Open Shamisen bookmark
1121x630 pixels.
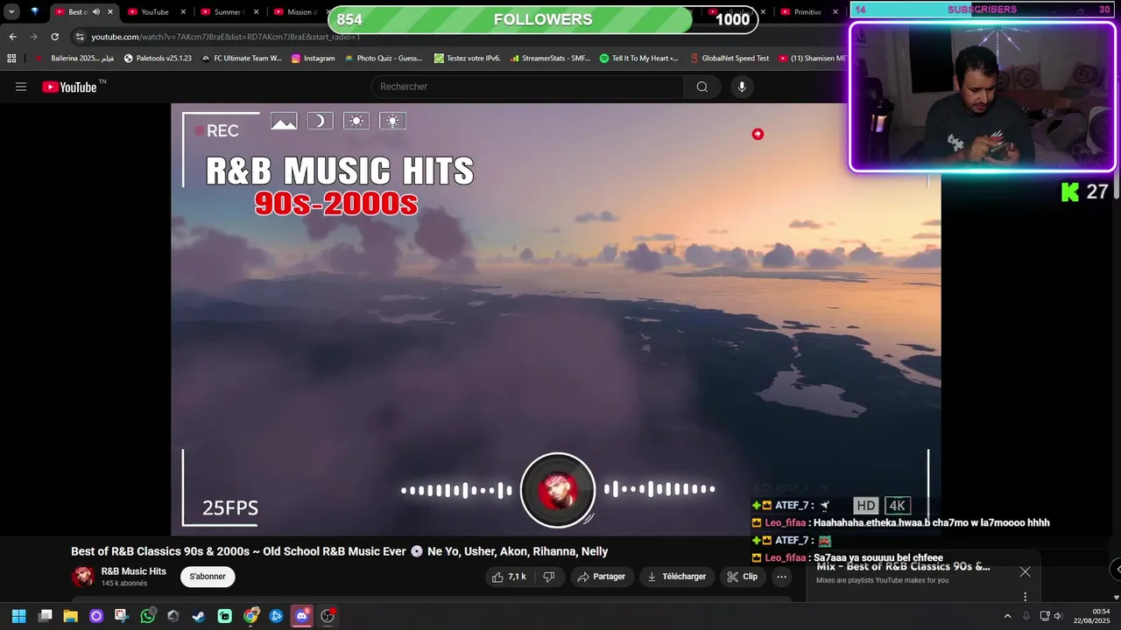tap(813, 59)
